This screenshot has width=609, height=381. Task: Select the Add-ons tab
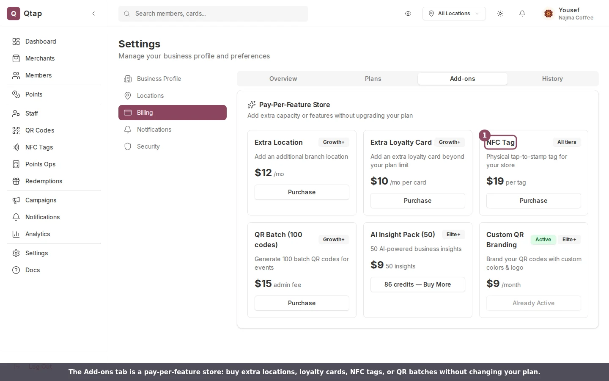463,79
